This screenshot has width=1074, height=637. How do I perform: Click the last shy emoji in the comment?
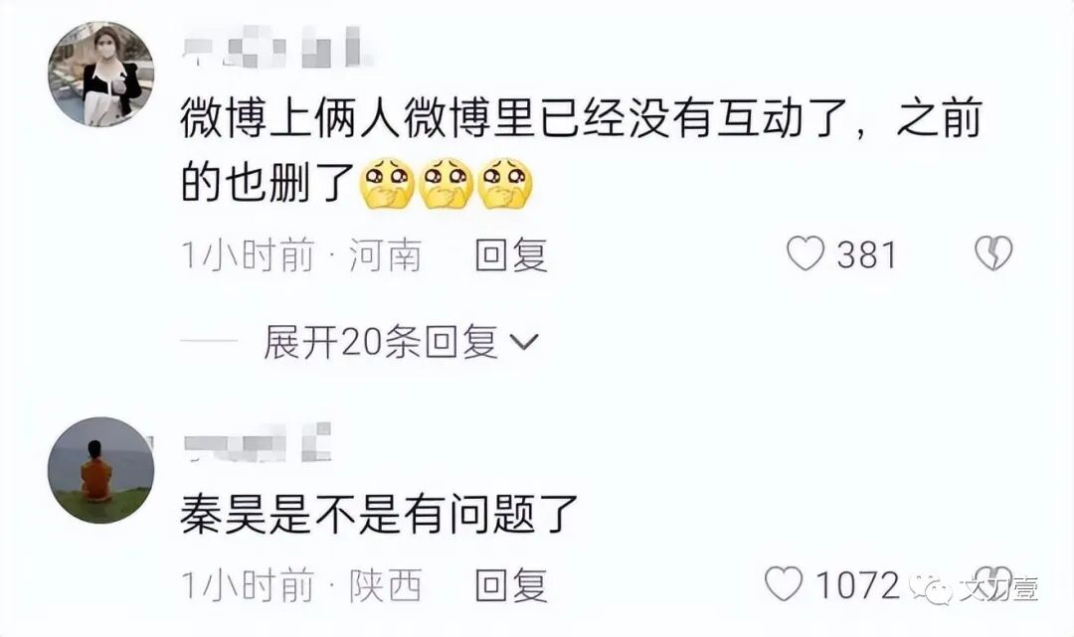[505, 183]
